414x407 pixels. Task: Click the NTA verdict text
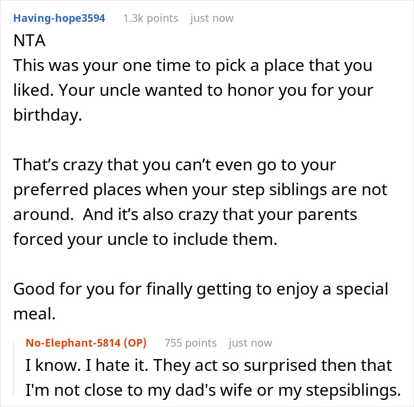coord(28,43)
